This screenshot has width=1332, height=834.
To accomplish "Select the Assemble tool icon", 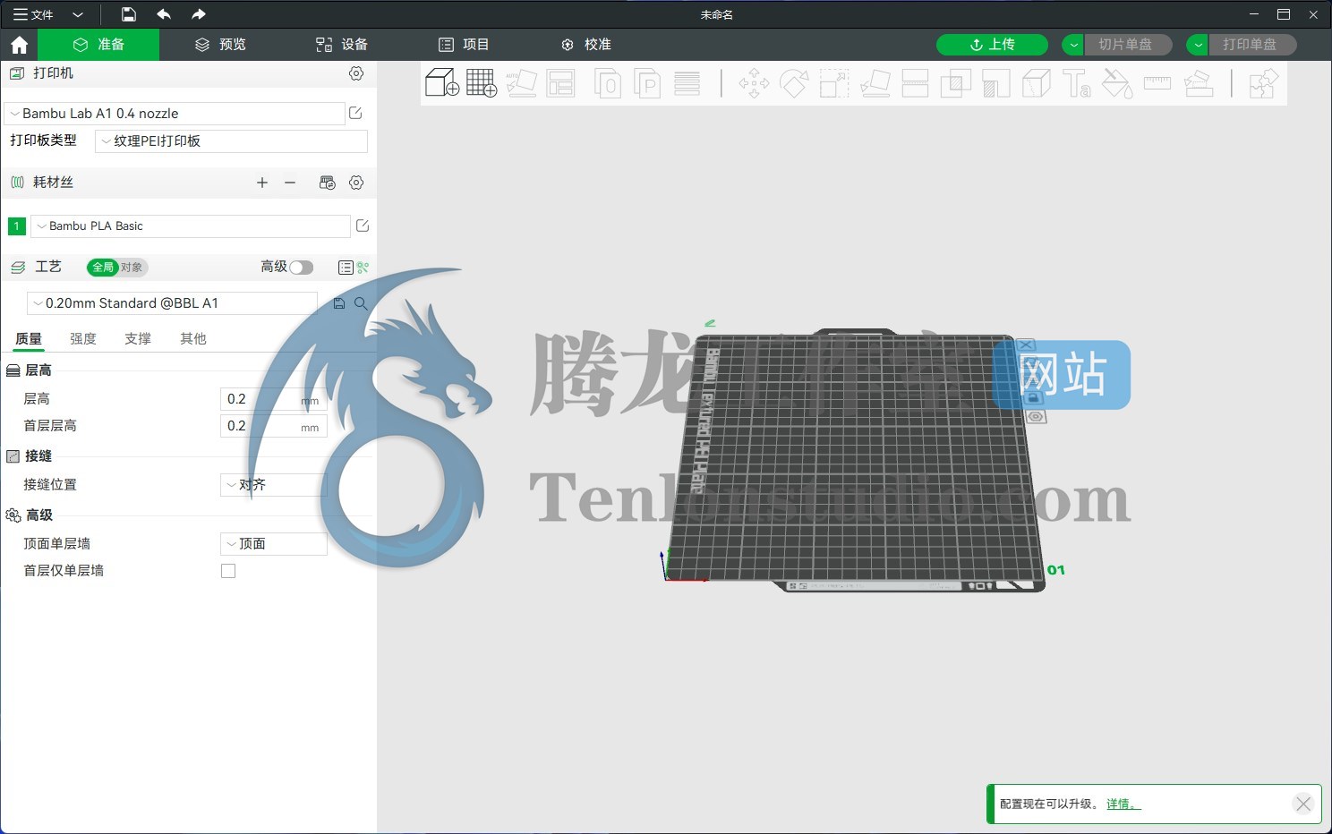I will pyautogui.click(x=1198, y=83).
